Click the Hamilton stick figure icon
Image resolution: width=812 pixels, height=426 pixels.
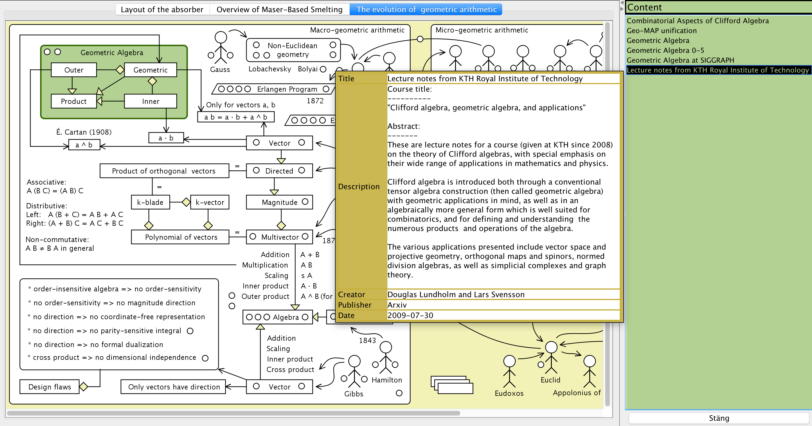coord(385,357)
